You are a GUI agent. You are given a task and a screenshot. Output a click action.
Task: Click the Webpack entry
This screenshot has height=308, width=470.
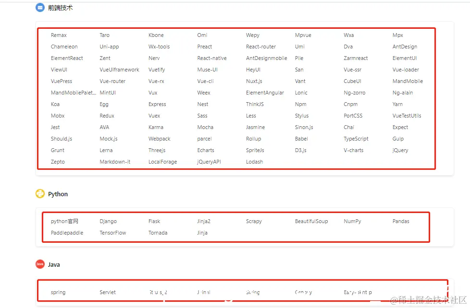click(160, 139)
